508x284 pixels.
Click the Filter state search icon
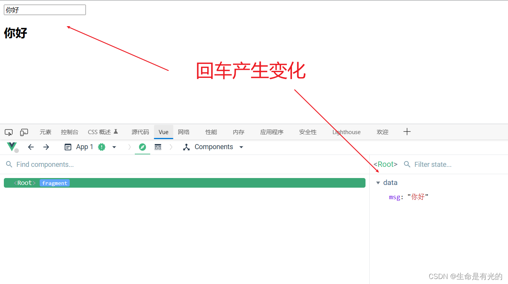click(x=407, y=165)
